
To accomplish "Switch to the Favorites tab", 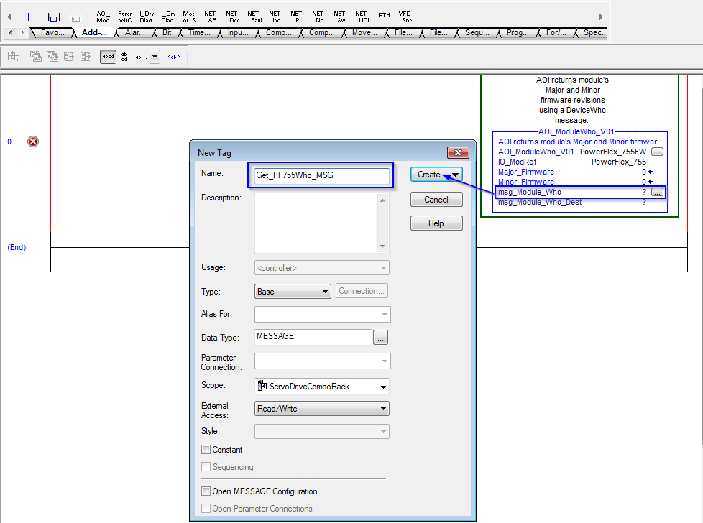I will tap(52, 32).
